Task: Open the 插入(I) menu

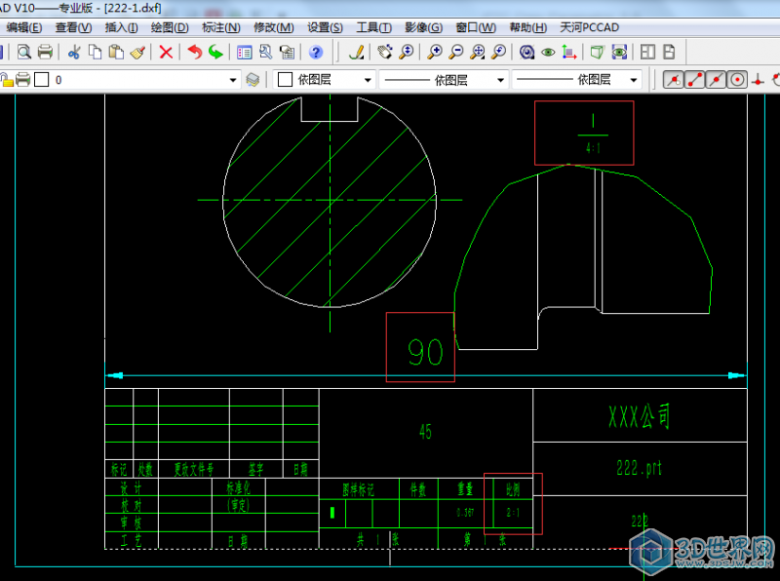Action: pyautogui.click(x=121, y=27)
